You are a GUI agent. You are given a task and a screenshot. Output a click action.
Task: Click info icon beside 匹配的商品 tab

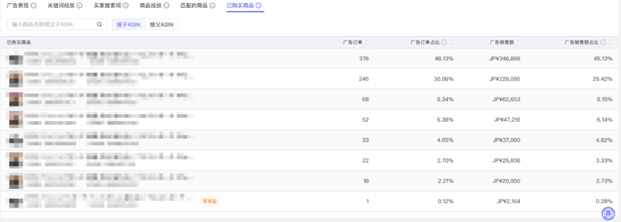[x=212, y=5]
